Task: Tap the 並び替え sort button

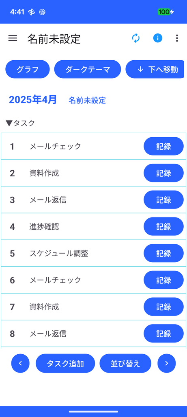Action: point(125,363)
